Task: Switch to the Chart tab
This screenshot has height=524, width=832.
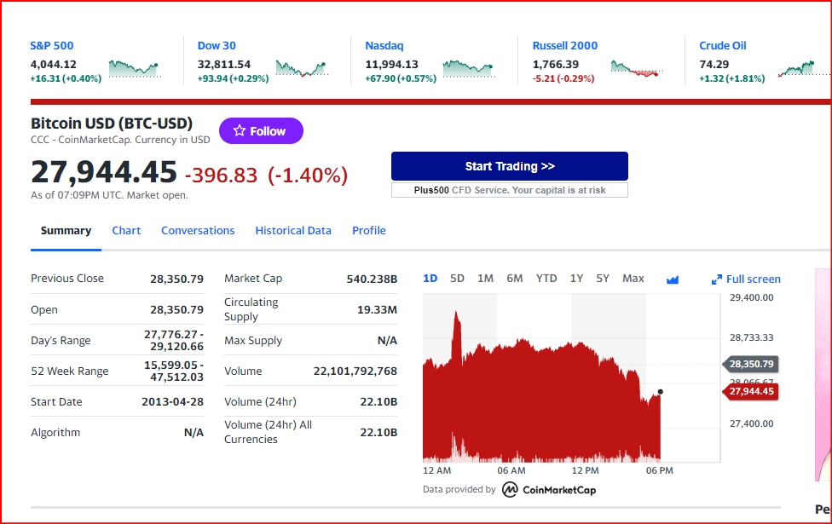Action: [x=126, y=231]
